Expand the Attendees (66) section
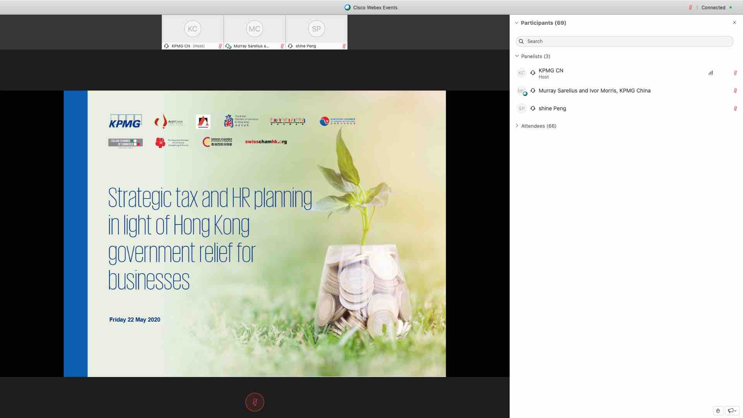This screenshot has height=418, width=743. click(517, 126)
